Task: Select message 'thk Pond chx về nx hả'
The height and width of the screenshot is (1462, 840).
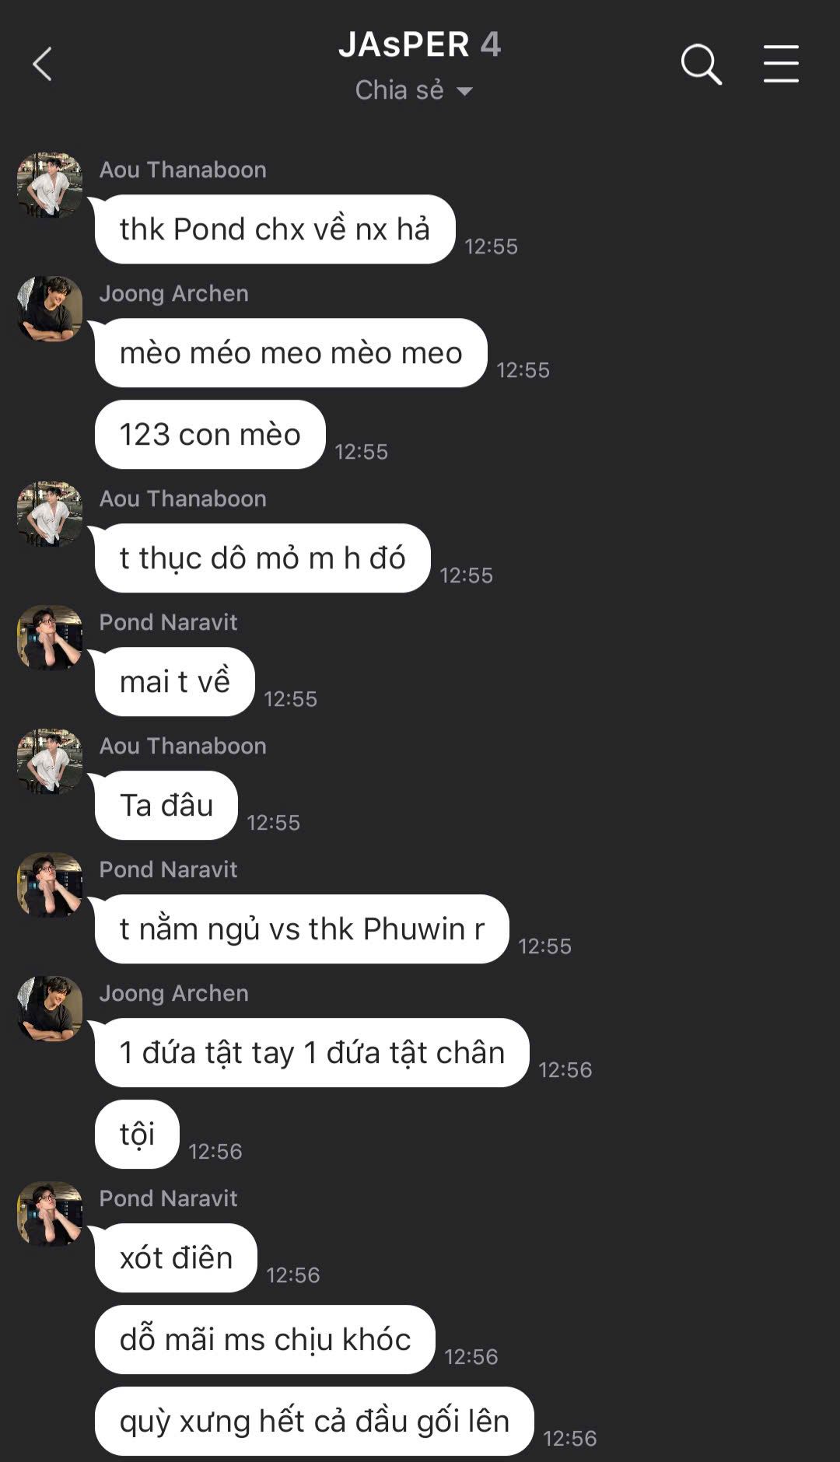Action: pyautogui.click(x=275, y=229)
